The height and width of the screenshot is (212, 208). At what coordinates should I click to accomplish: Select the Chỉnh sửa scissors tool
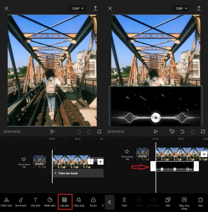point(6,202)
